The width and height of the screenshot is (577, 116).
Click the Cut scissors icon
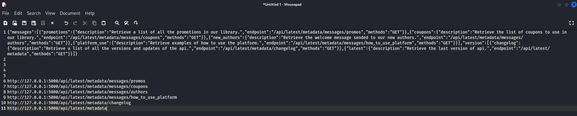[x=85, y=23]
